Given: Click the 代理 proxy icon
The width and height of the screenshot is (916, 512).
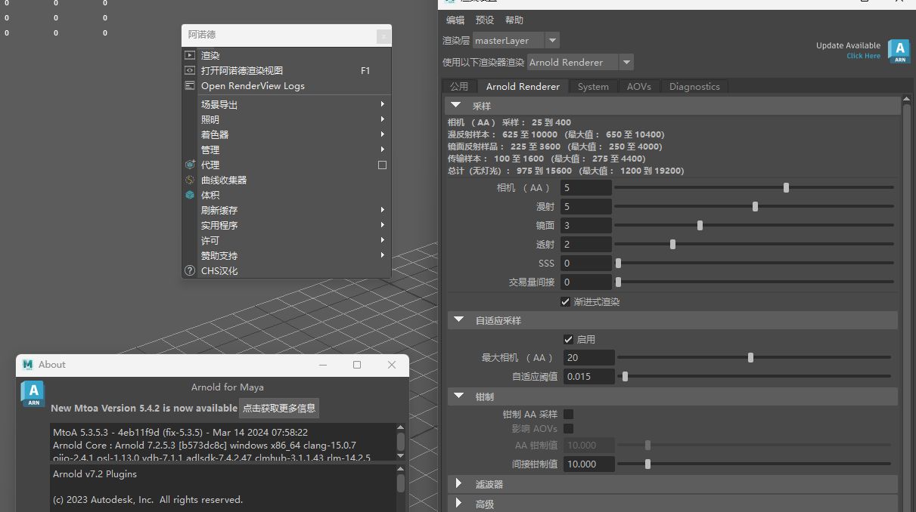Looking at the screenshot, I should pos(190,165).
